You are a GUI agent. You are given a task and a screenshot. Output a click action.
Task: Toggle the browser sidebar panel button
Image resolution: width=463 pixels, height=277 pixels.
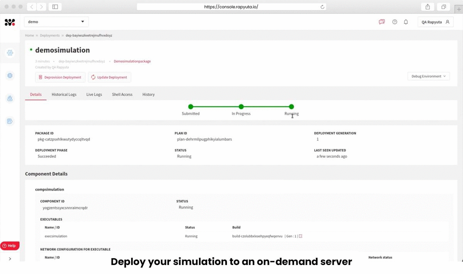(x=55, y=7)
